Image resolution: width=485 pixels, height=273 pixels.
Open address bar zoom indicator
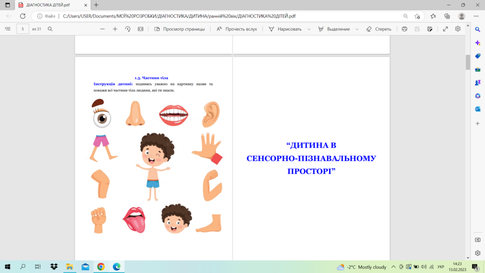(406, 16)
